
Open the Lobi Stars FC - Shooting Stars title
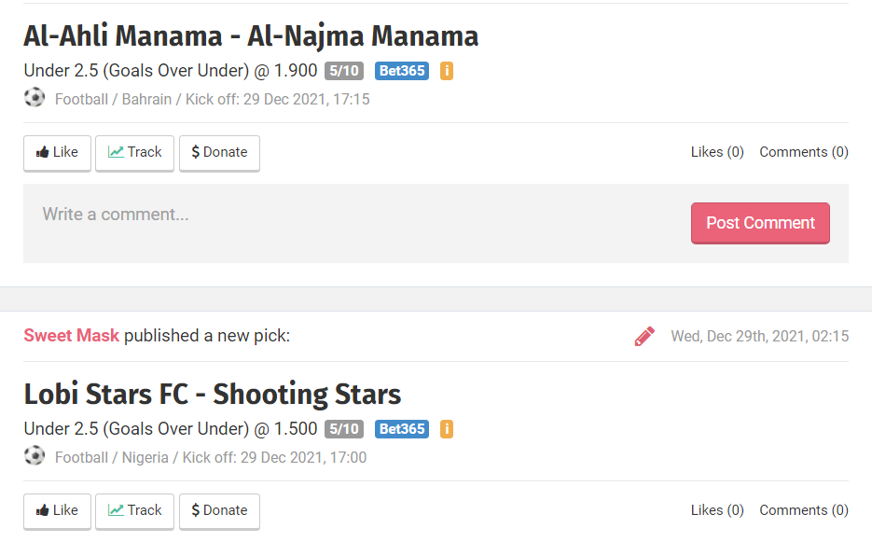(213, 395)
